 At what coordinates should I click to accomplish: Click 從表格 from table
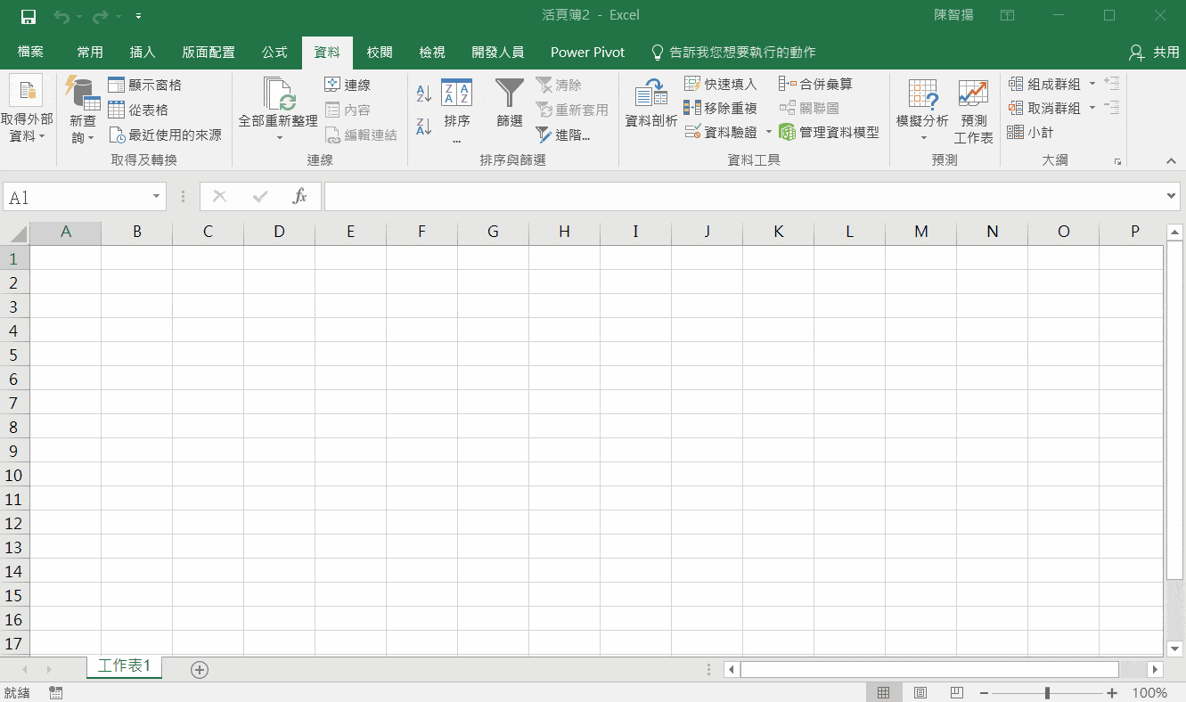138,110
